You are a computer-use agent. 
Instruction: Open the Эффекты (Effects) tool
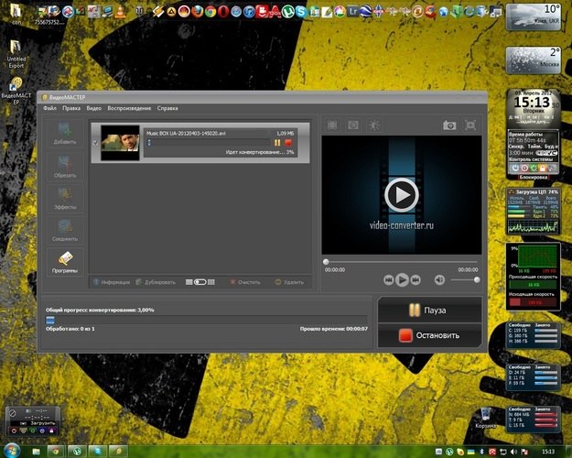point(65,198)
